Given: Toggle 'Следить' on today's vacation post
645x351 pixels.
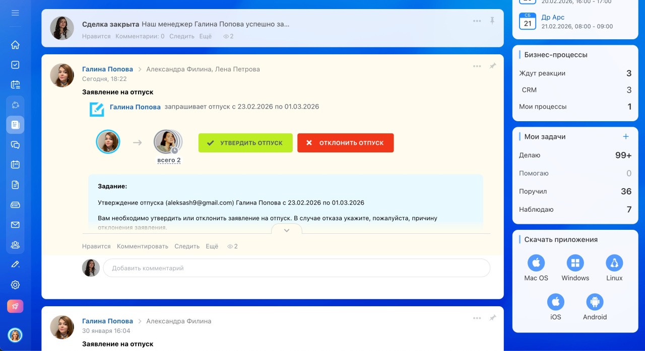Looking at the screenshot, I should coord(187,246).
